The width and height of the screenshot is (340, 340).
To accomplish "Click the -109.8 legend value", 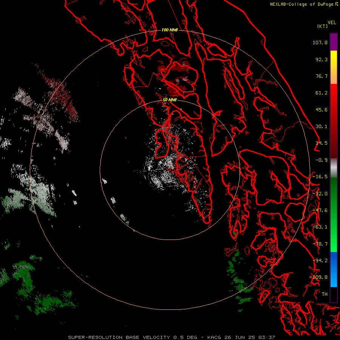I will (x=319, y=277).
